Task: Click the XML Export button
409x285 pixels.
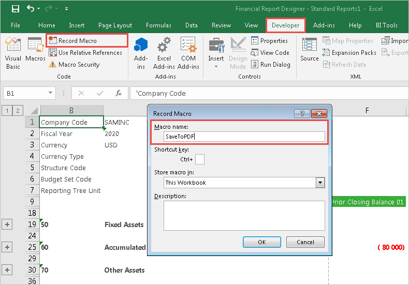Action: coord(395,53)
